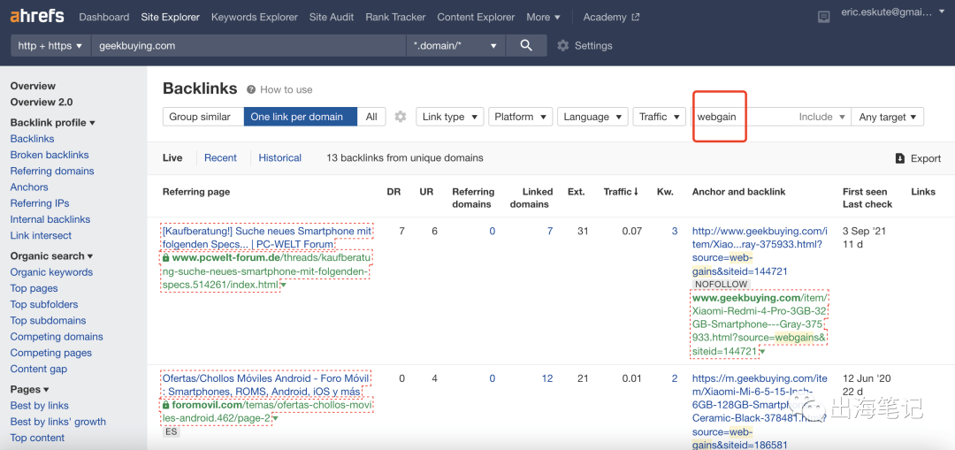Open Broken backlinks report

(x=50, y=155)
